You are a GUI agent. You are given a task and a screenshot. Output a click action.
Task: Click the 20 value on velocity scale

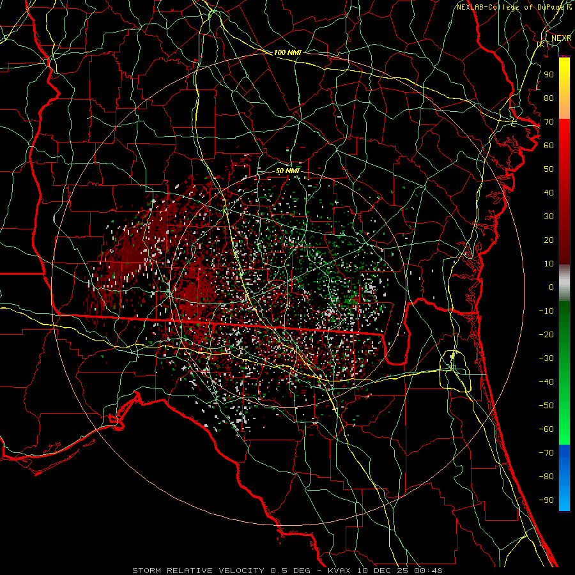click(549, 240)
